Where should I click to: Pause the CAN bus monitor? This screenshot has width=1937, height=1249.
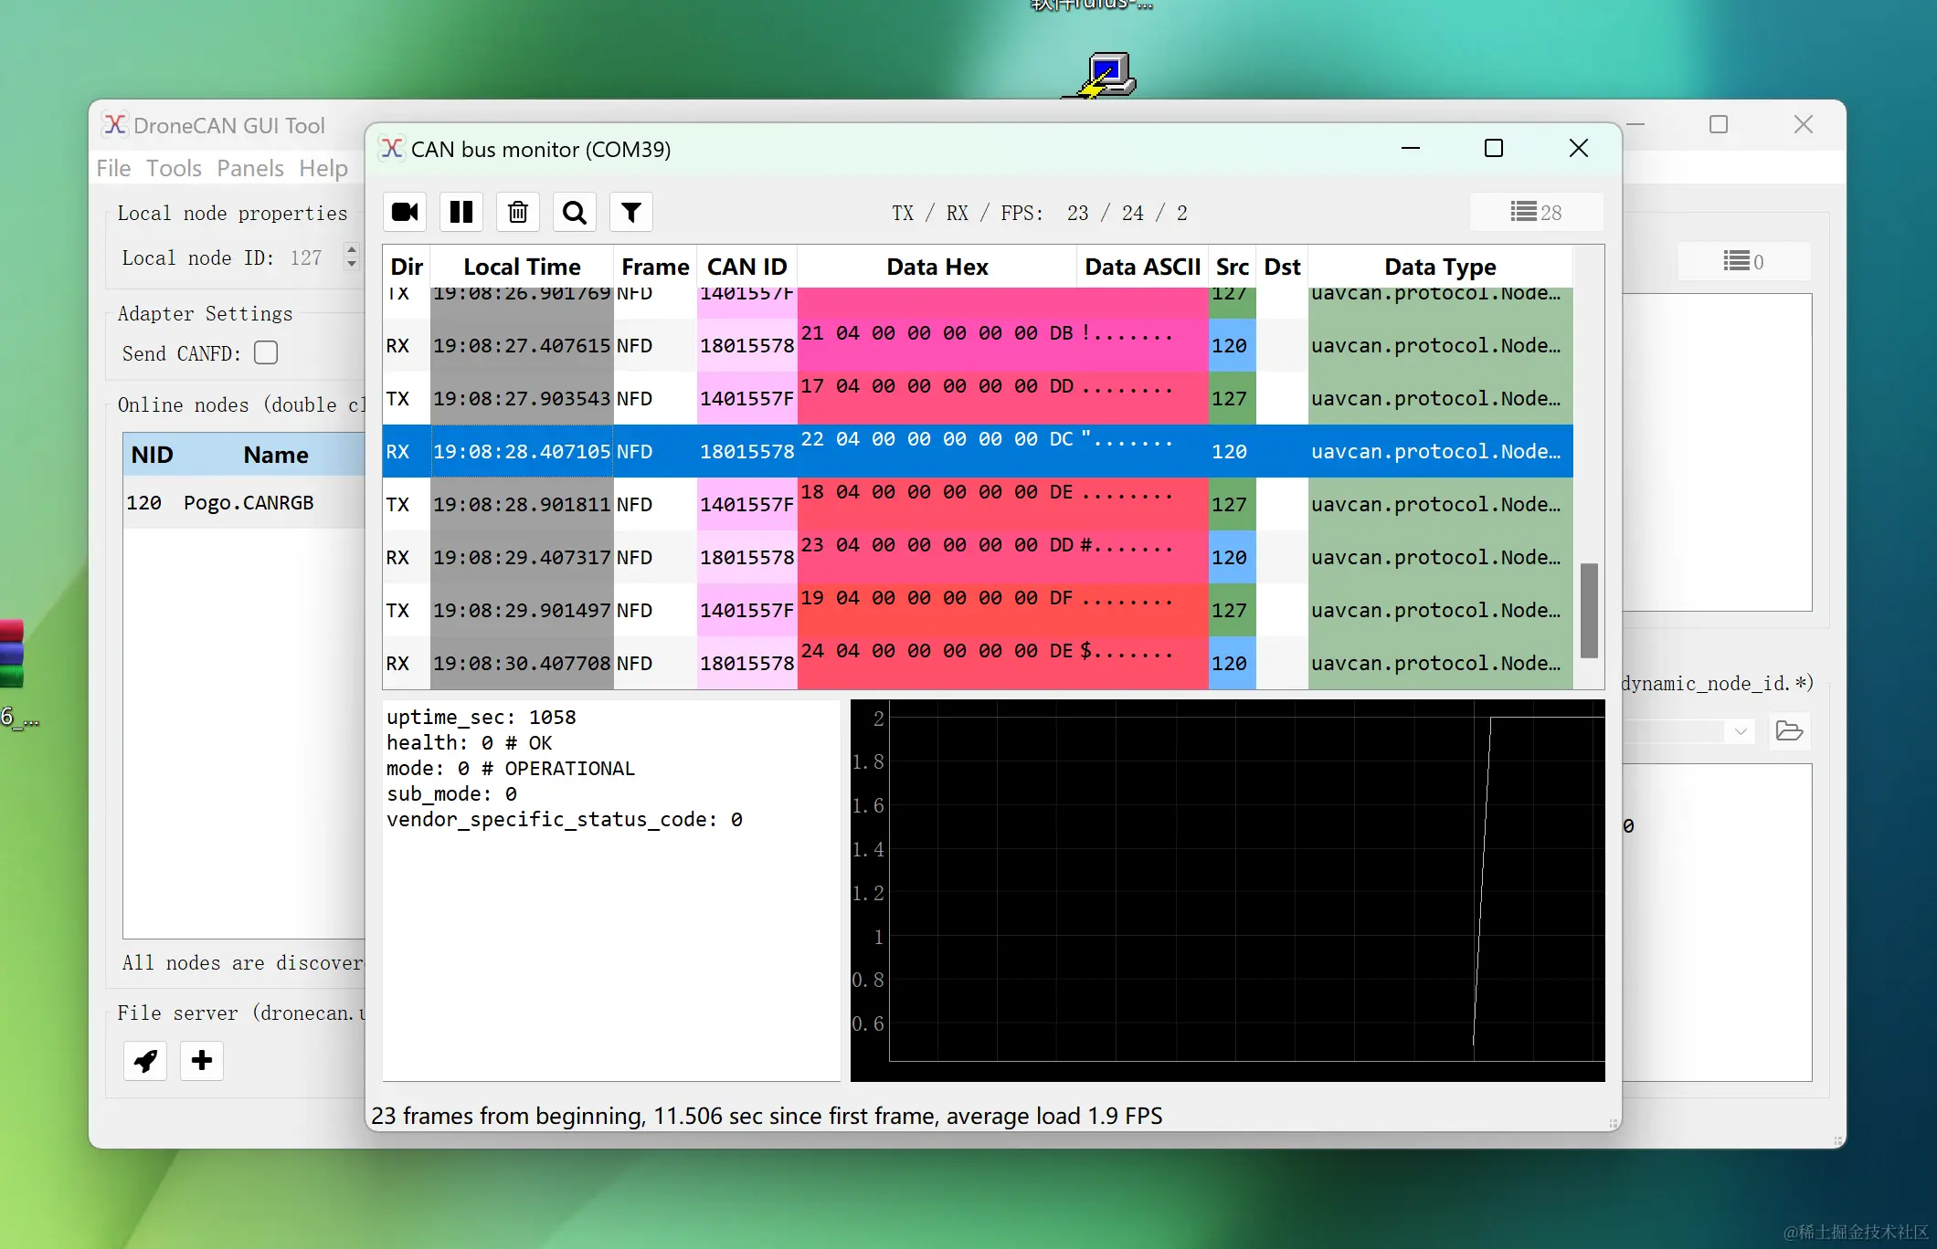tap(461, 213)
